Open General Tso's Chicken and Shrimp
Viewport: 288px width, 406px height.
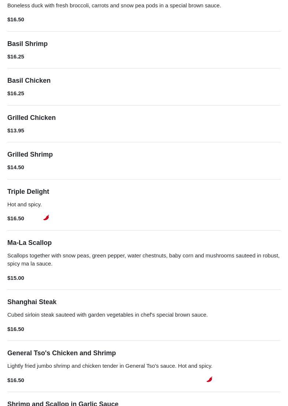click(62, 353)
